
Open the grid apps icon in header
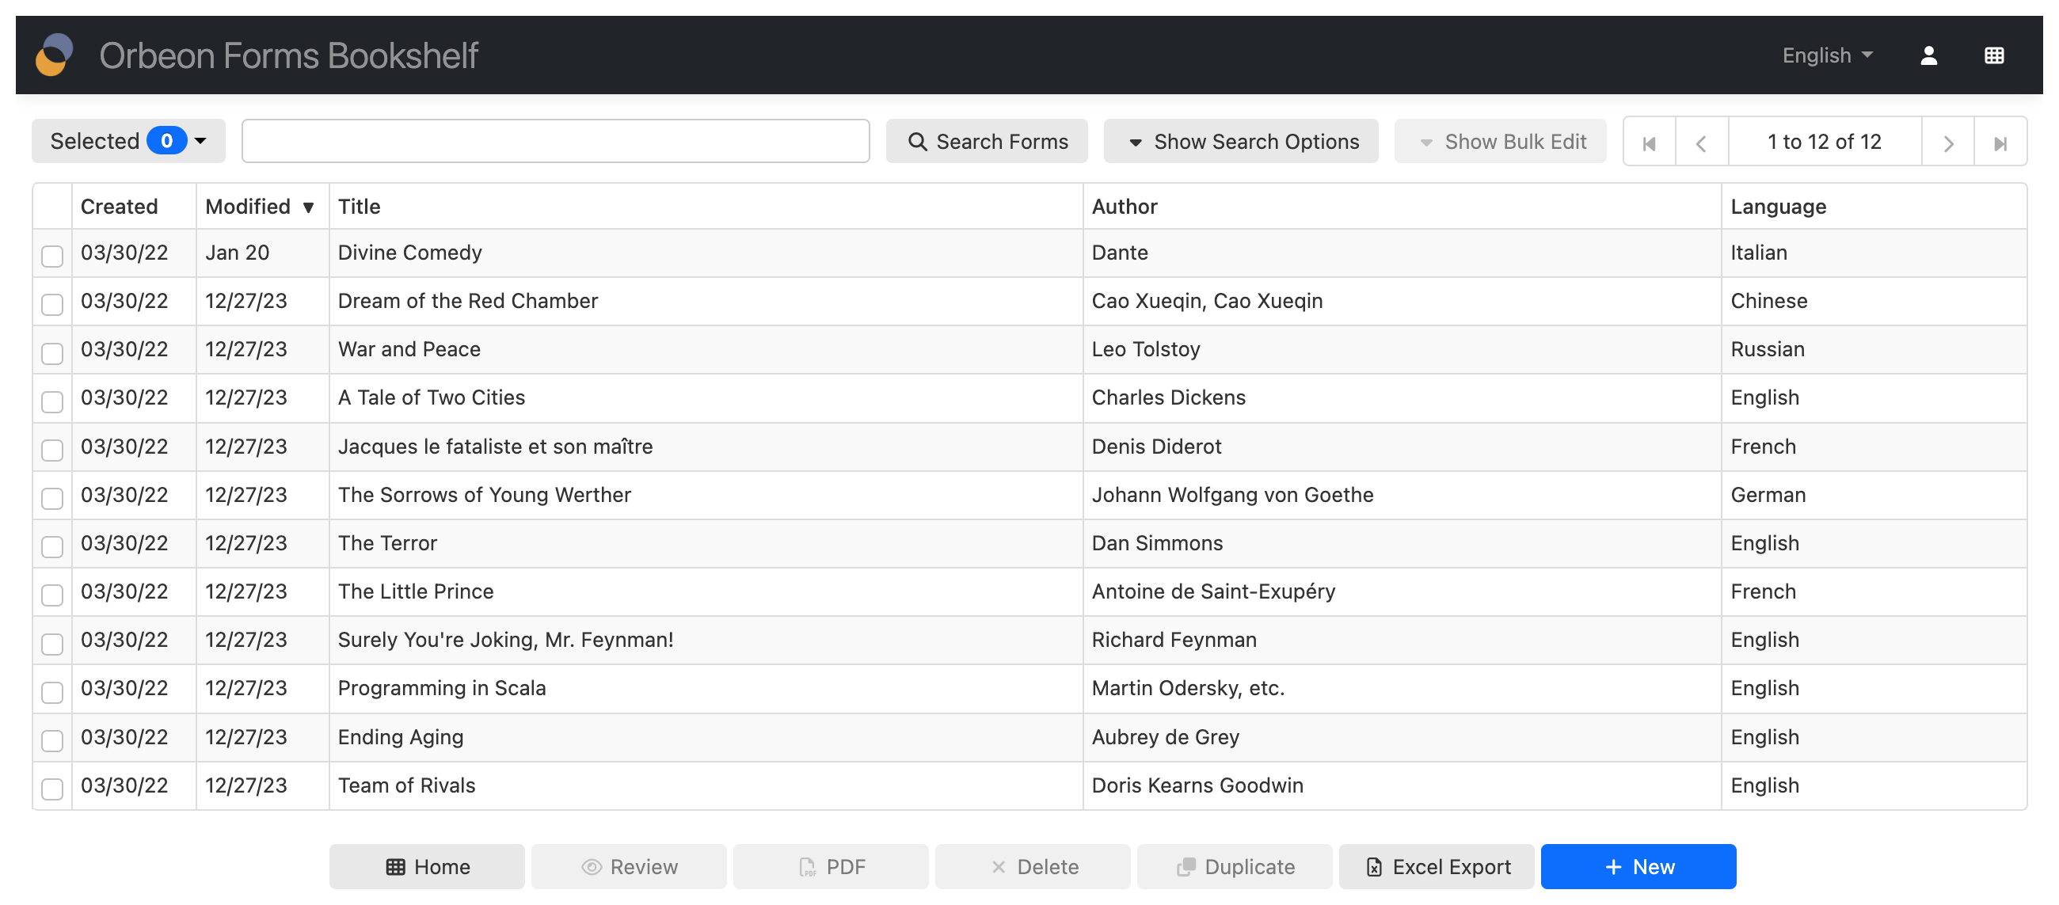1993,55
